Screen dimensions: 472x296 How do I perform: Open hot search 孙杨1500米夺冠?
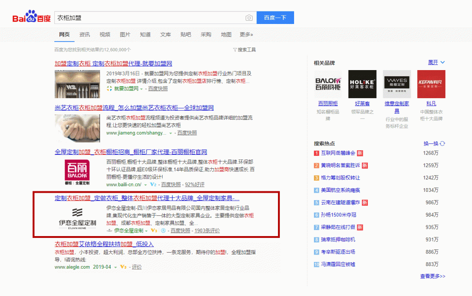point(339,215)
